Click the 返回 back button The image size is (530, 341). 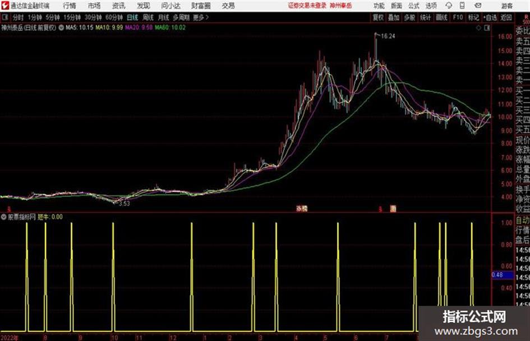point(506,17)
